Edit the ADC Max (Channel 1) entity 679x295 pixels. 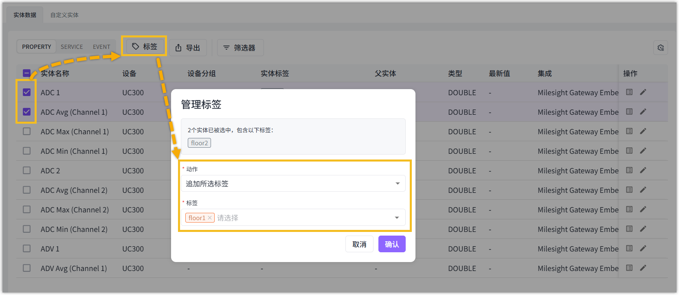pyautogui.click(x=643, y=131)
